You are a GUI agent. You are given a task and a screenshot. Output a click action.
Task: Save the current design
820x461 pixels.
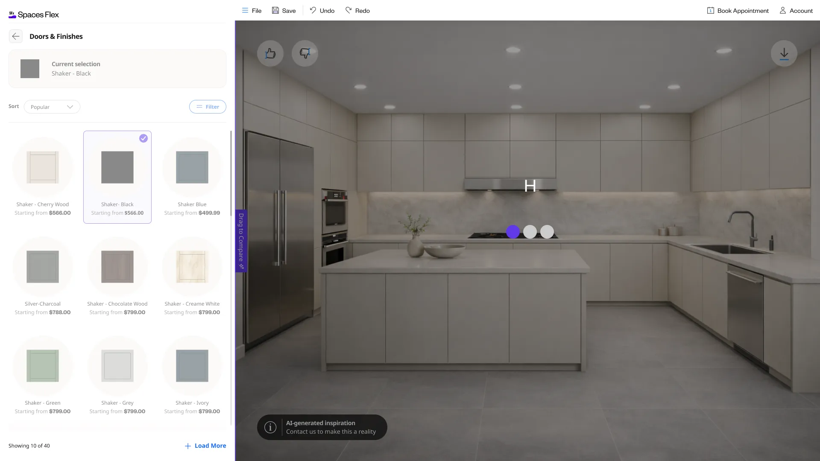[284, 11]
